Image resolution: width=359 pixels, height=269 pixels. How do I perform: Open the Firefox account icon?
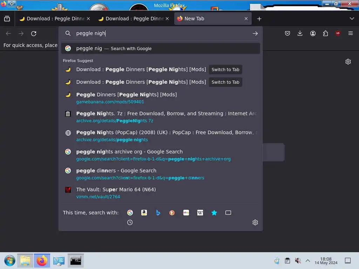pos(313,34)
